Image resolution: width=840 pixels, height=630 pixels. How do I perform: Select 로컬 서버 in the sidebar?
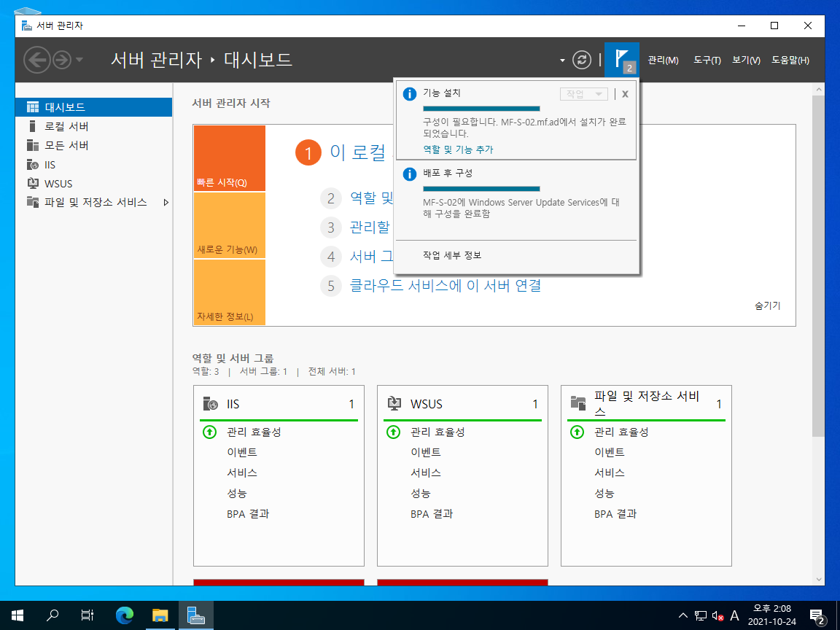94,126
